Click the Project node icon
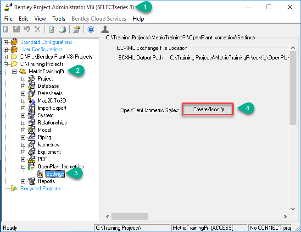The height and width of the screenshot is (232, 301). coord(32,79)
